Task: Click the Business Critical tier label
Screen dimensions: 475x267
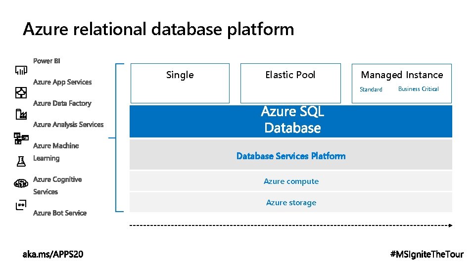Action: (x=419, y=89)
